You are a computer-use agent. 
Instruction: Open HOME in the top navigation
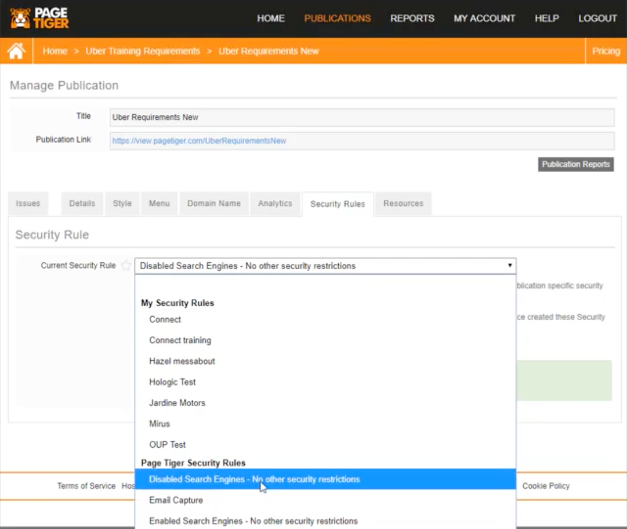click(271, 18)
